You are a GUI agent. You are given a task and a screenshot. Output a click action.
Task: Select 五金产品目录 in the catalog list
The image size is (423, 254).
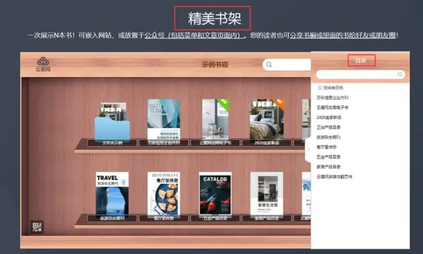(328, 157)
